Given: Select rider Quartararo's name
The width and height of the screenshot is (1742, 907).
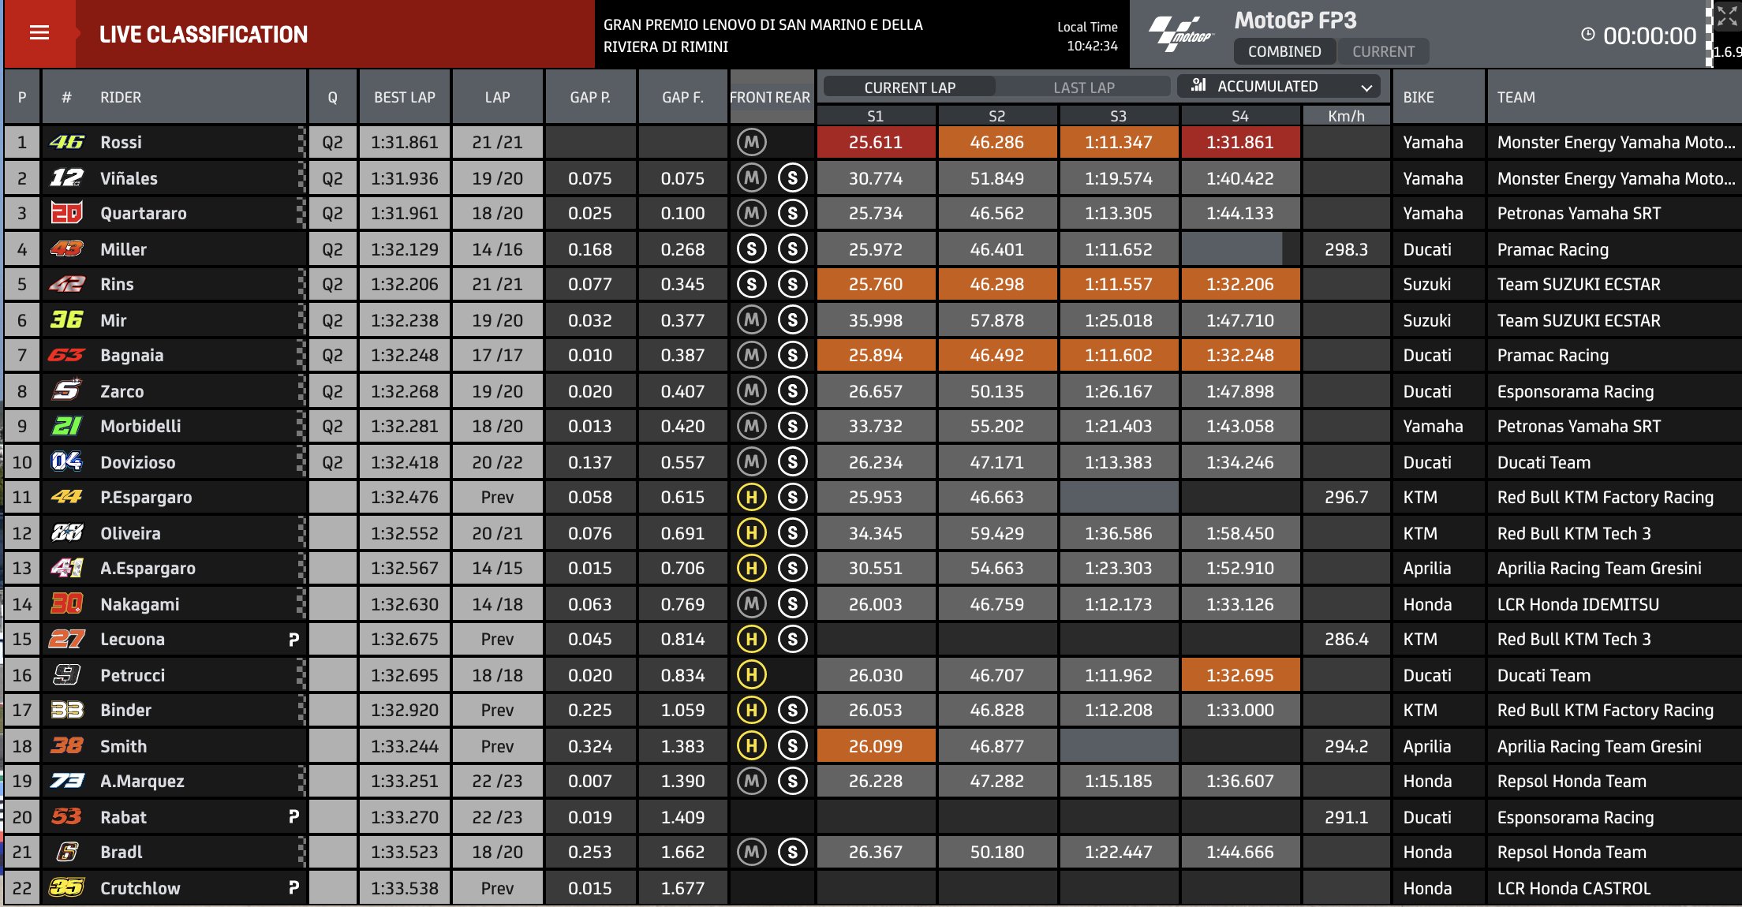Looking at the screenshot, I should tap(144, 213).
